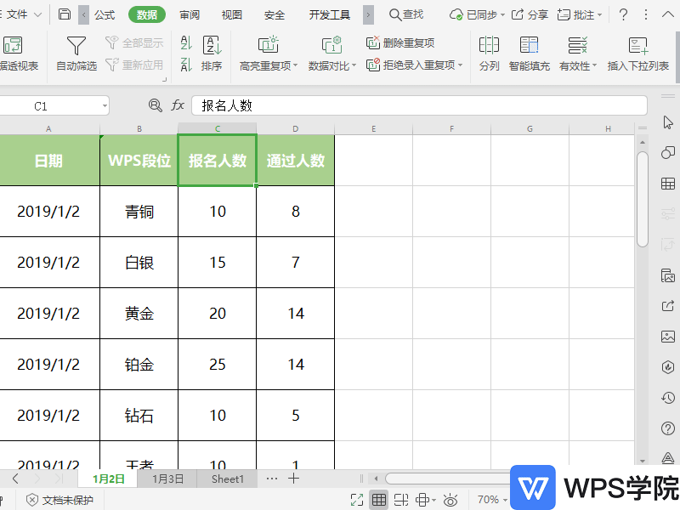The image size is (680, 510).
Task: Click the fx insert function icon
Action: 178,105
